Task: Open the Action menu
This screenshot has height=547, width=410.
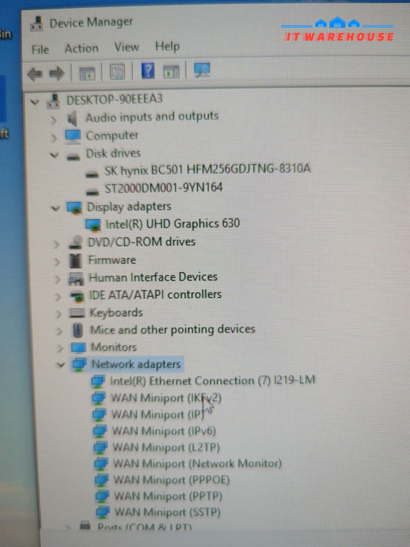Action: (81, 49)
